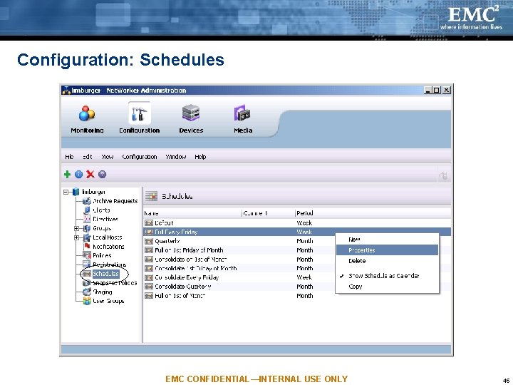Select Snapshot Policies in the tree
Image resolution: width=513 pixels, height=385 pixels.
click(115, 283)
